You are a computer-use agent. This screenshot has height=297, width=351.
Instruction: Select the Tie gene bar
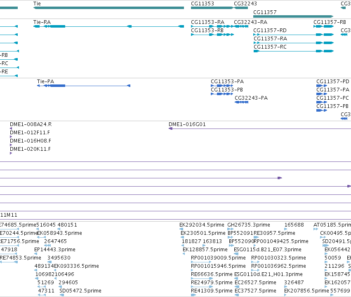pyautogui.click(x=108, y=8)
